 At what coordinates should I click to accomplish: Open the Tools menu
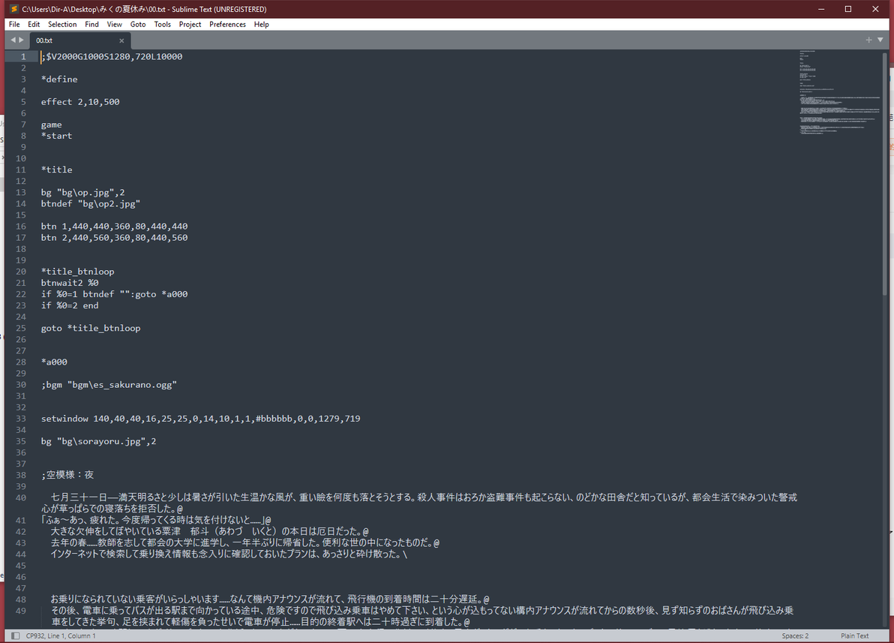coord(163,25)
